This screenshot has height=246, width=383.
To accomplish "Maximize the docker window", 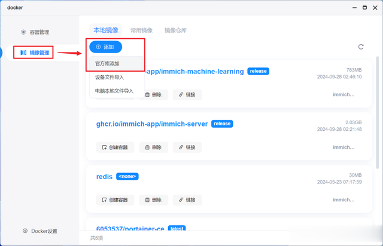I will click(364, 8).
